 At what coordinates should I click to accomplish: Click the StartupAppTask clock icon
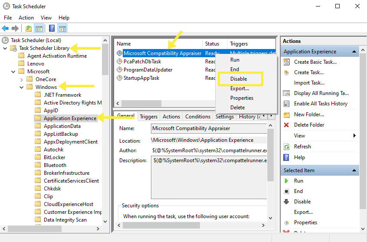(x=120, y=78)
